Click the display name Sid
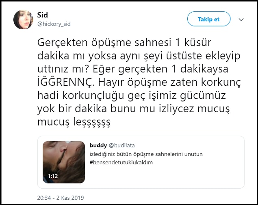This screenshot has height=205, width=258. pos(42,15)
